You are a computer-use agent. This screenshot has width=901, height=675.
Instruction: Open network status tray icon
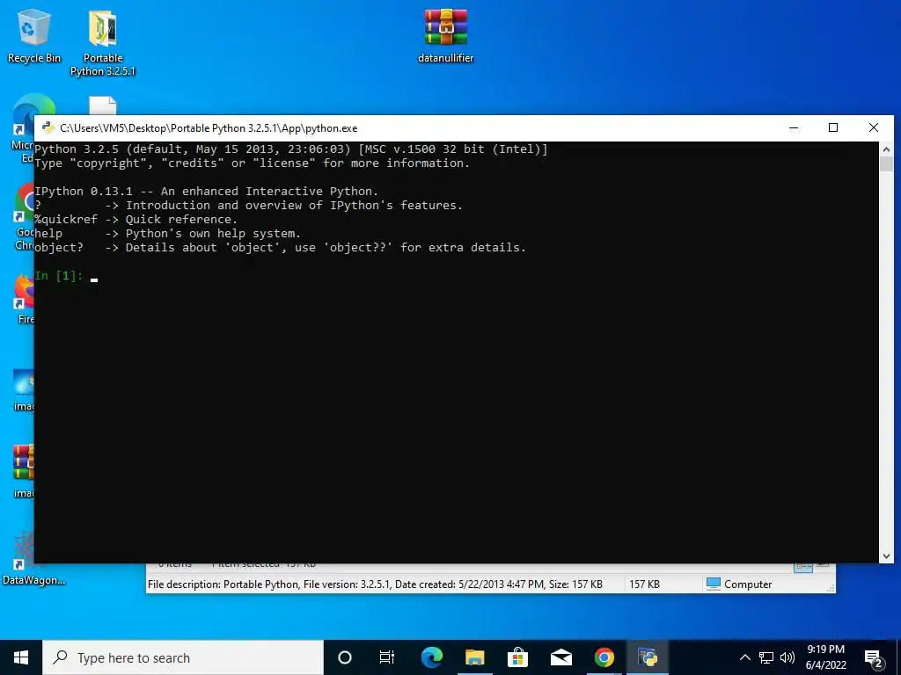(766, 657)
